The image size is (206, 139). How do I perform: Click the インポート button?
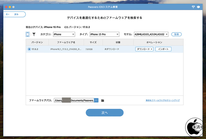[163, 49]
